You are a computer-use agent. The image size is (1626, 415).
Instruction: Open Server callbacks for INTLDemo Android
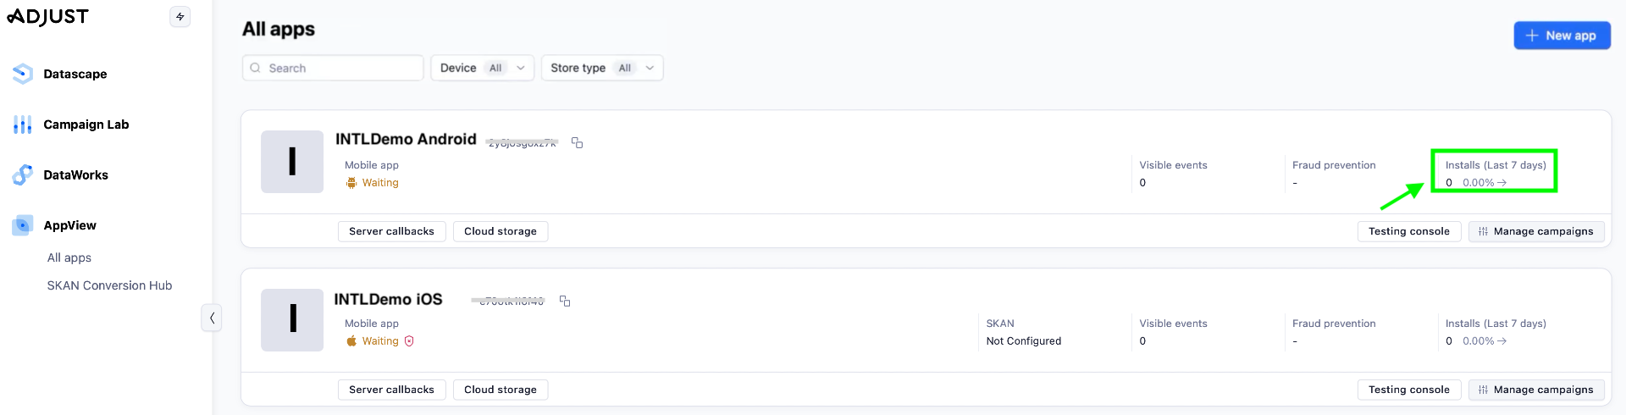pyautogui.click(x=391, y=231)
